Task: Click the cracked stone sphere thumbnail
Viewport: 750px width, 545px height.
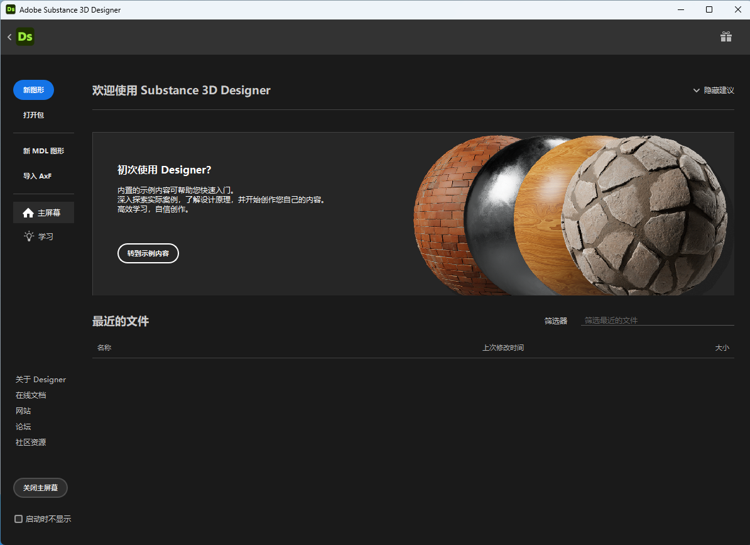Action: click(x=646, y=216)
